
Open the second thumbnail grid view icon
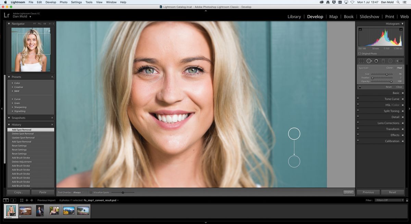click(13, 200)
